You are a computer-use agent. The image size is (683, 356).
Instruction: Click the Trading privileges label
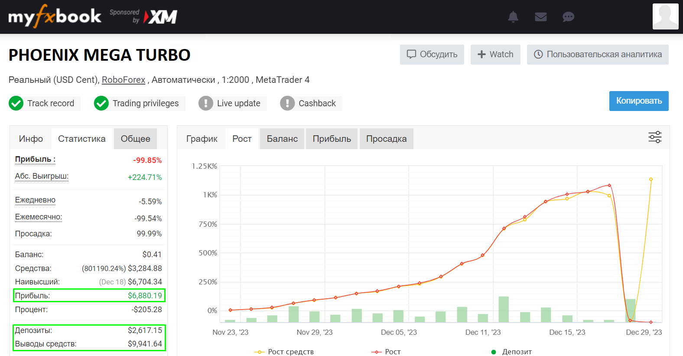(x=146, y=103)
